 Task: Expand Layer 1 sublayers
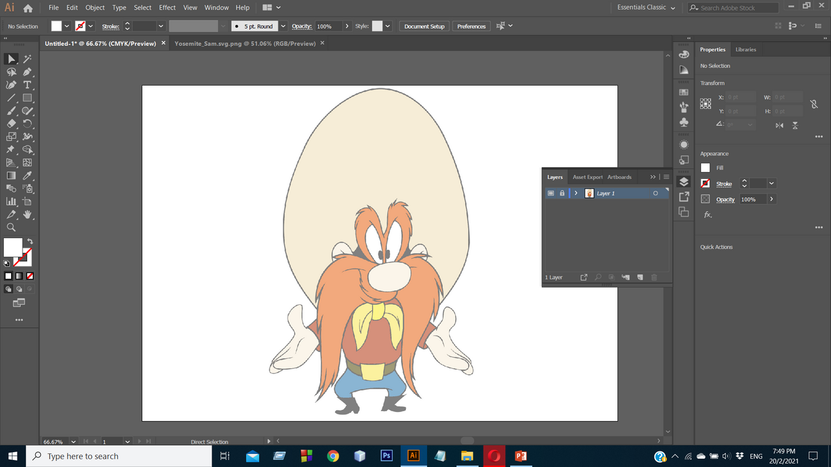tap(576, 193)
